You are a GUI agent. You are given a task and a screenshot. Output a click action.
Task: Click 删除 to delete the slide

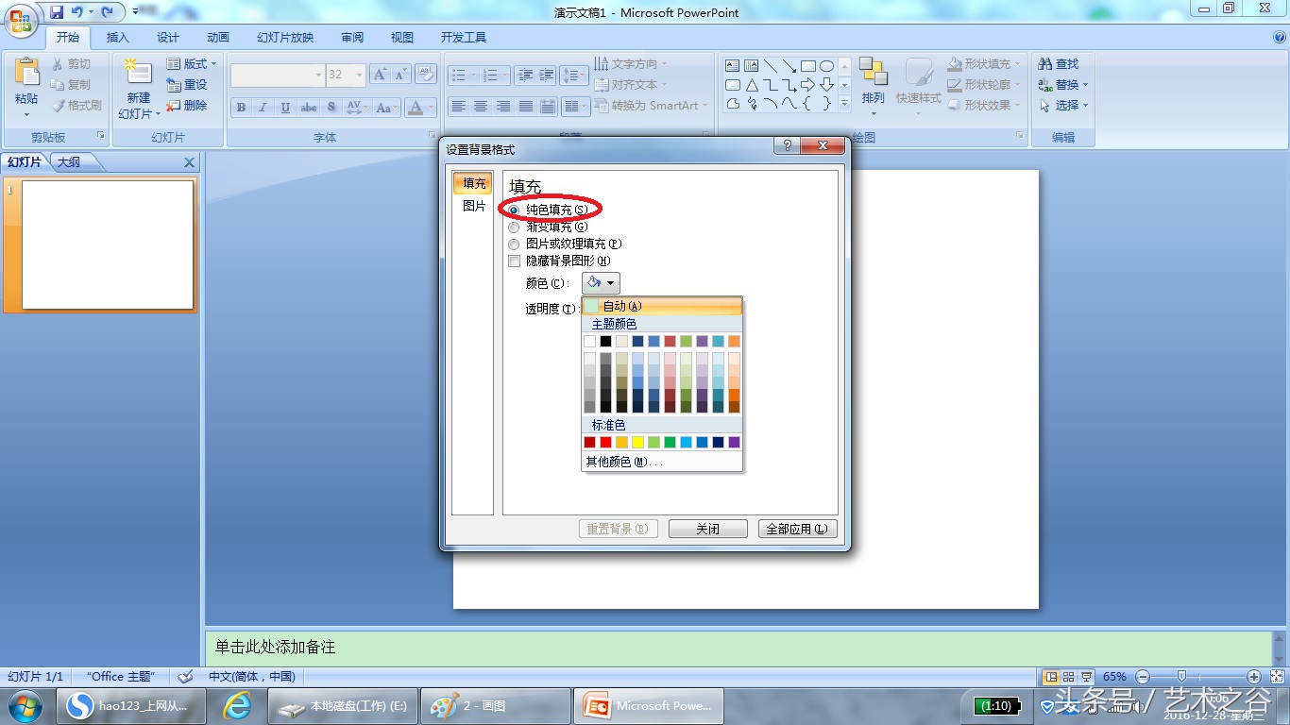pos(187,106)
